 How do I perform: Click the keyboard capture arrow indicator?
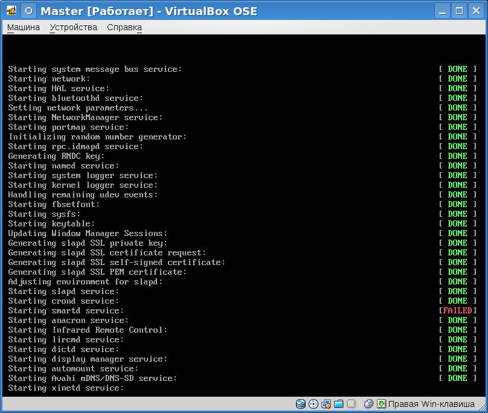coord(381,404)
